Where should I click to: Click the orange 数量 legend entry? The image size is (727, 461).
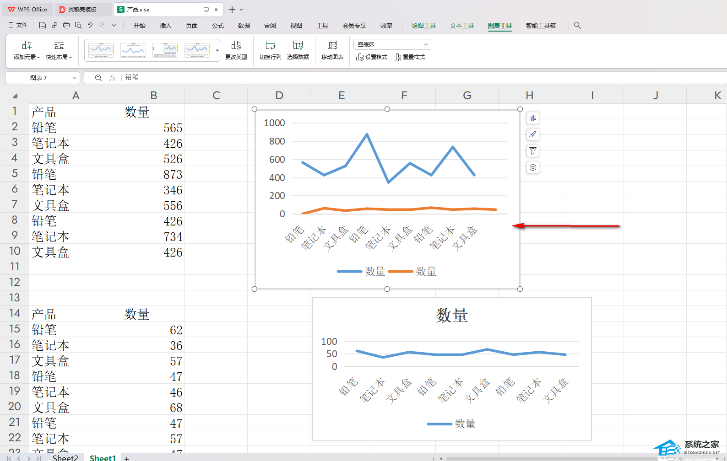click(x=412, y=272)
